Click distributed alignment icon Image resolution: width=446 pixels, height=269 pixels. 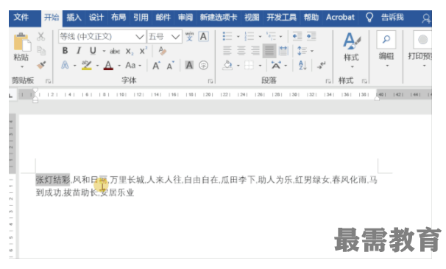click(x=283, y=51)
